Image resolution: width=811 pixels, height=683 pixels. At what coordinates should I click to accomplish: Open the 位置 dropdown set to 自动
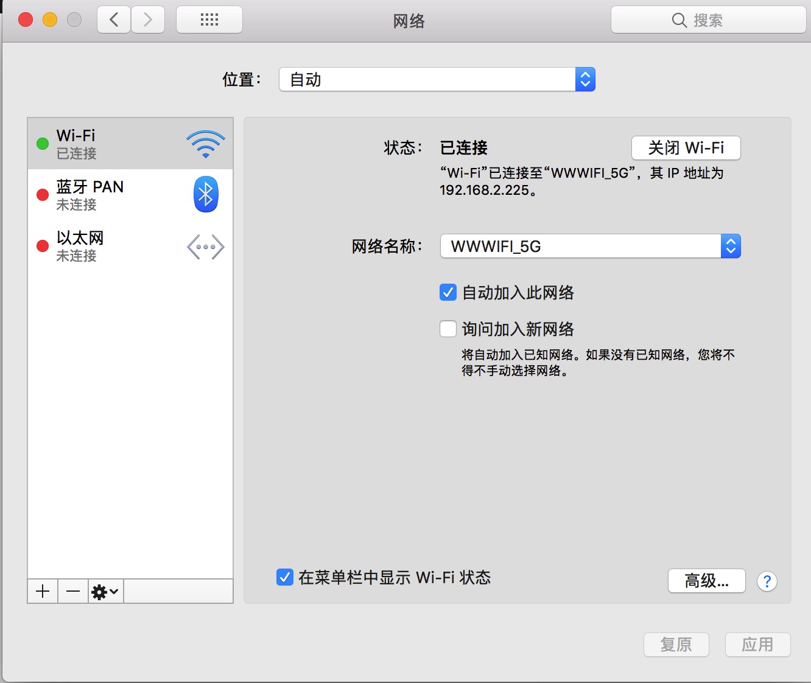coord(437,79)
